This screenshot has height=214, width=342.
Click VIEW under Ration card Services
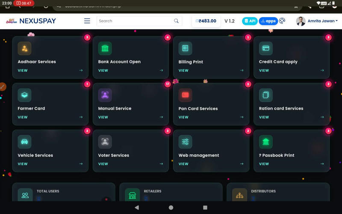(x=264, y=117)
